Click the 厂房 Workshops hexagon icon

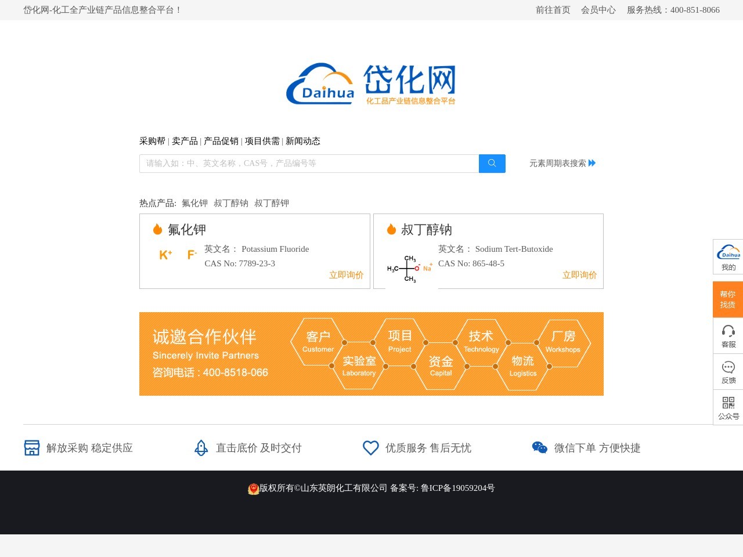[563, 342]
